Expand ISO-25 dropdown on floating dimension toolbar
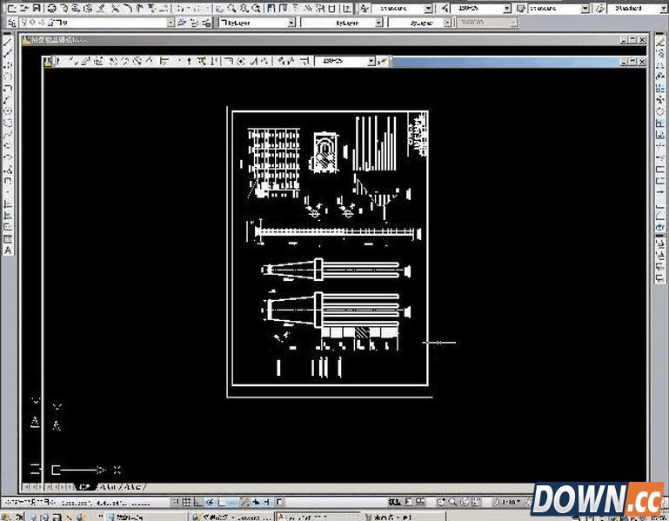The height and width of the screenshot is (521, 669). click(x=371, y=62)
